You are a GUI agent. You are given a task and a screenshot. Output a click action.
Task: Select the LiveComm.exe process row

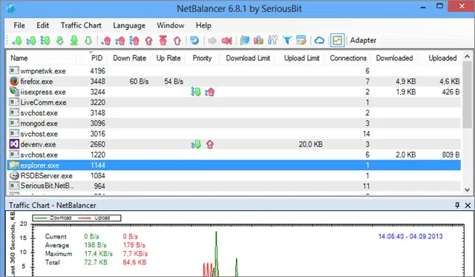click(234, 102)
